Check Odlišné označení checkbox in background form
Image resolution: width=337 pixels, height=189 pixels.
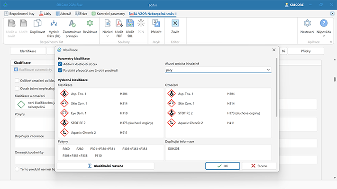click(17, 81)
